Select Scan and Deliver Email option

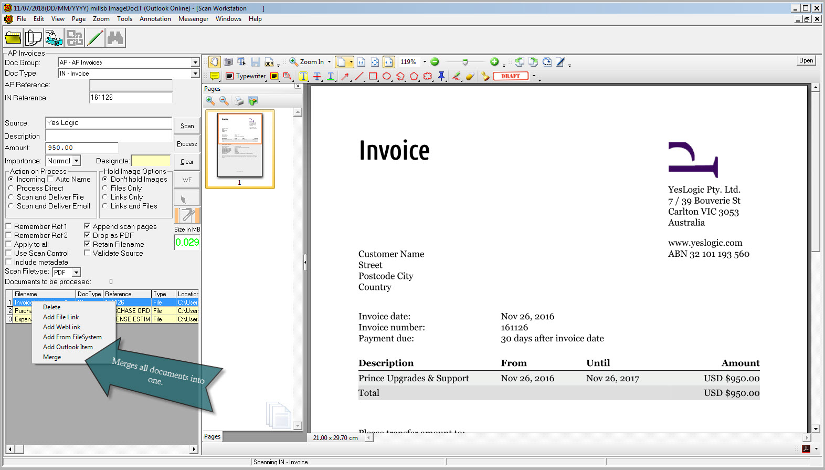point(10,206)
